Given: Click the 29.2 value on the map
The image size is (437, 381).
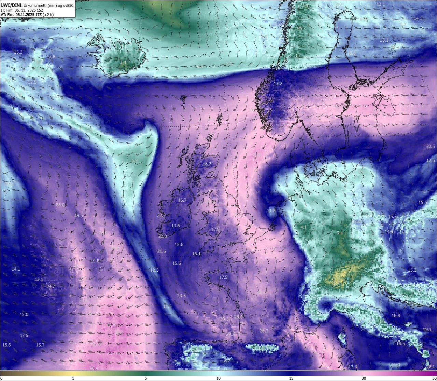Looking at the screenshot, I should (230, 335).
